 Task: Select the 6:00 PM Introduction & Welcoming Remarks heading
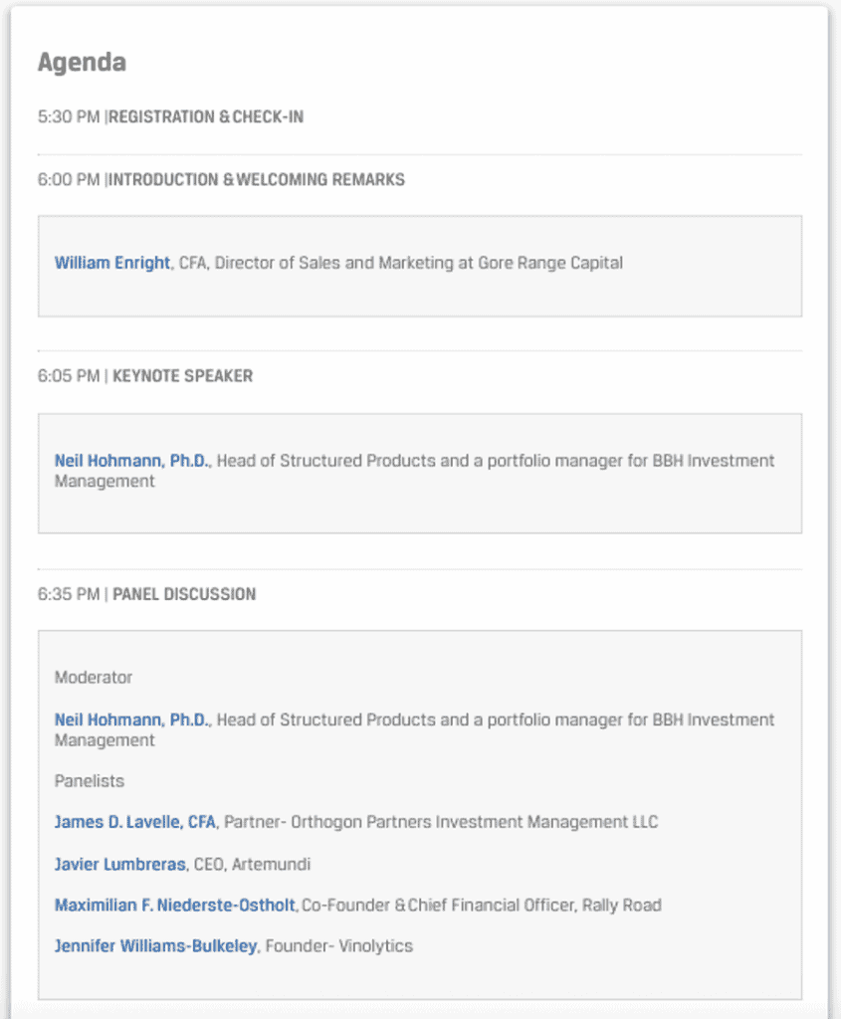221,179
